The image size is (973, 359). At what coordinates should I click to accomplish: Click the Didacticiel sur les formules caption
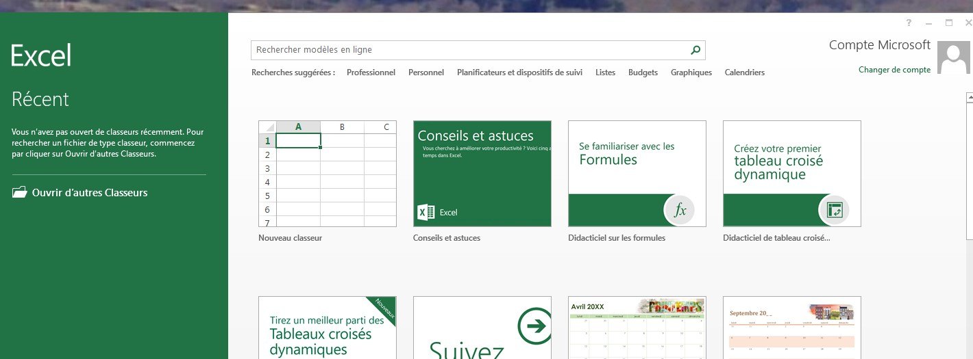click(617, 238)
